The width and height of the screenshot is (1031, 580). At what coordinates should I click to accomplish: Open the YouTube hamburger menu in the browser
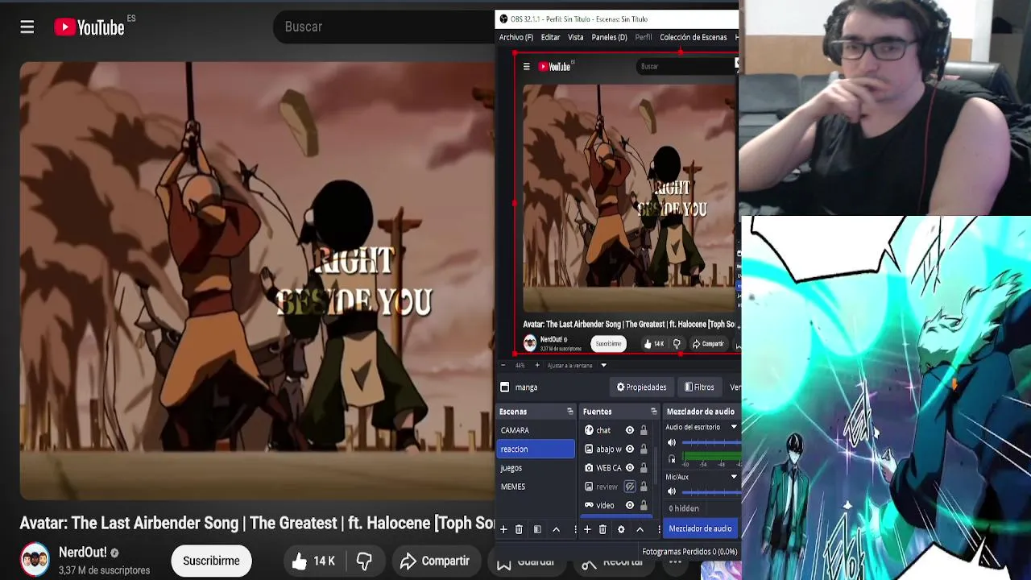(27, 27)
